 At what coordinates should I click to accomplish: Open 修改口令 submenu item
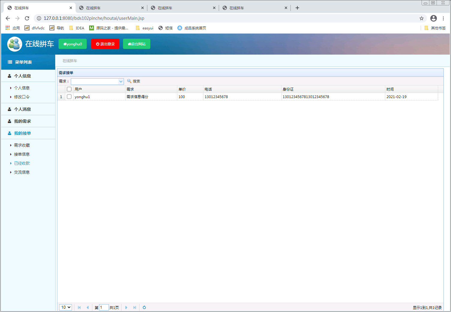pyautogui.click(x=22, y=97)
